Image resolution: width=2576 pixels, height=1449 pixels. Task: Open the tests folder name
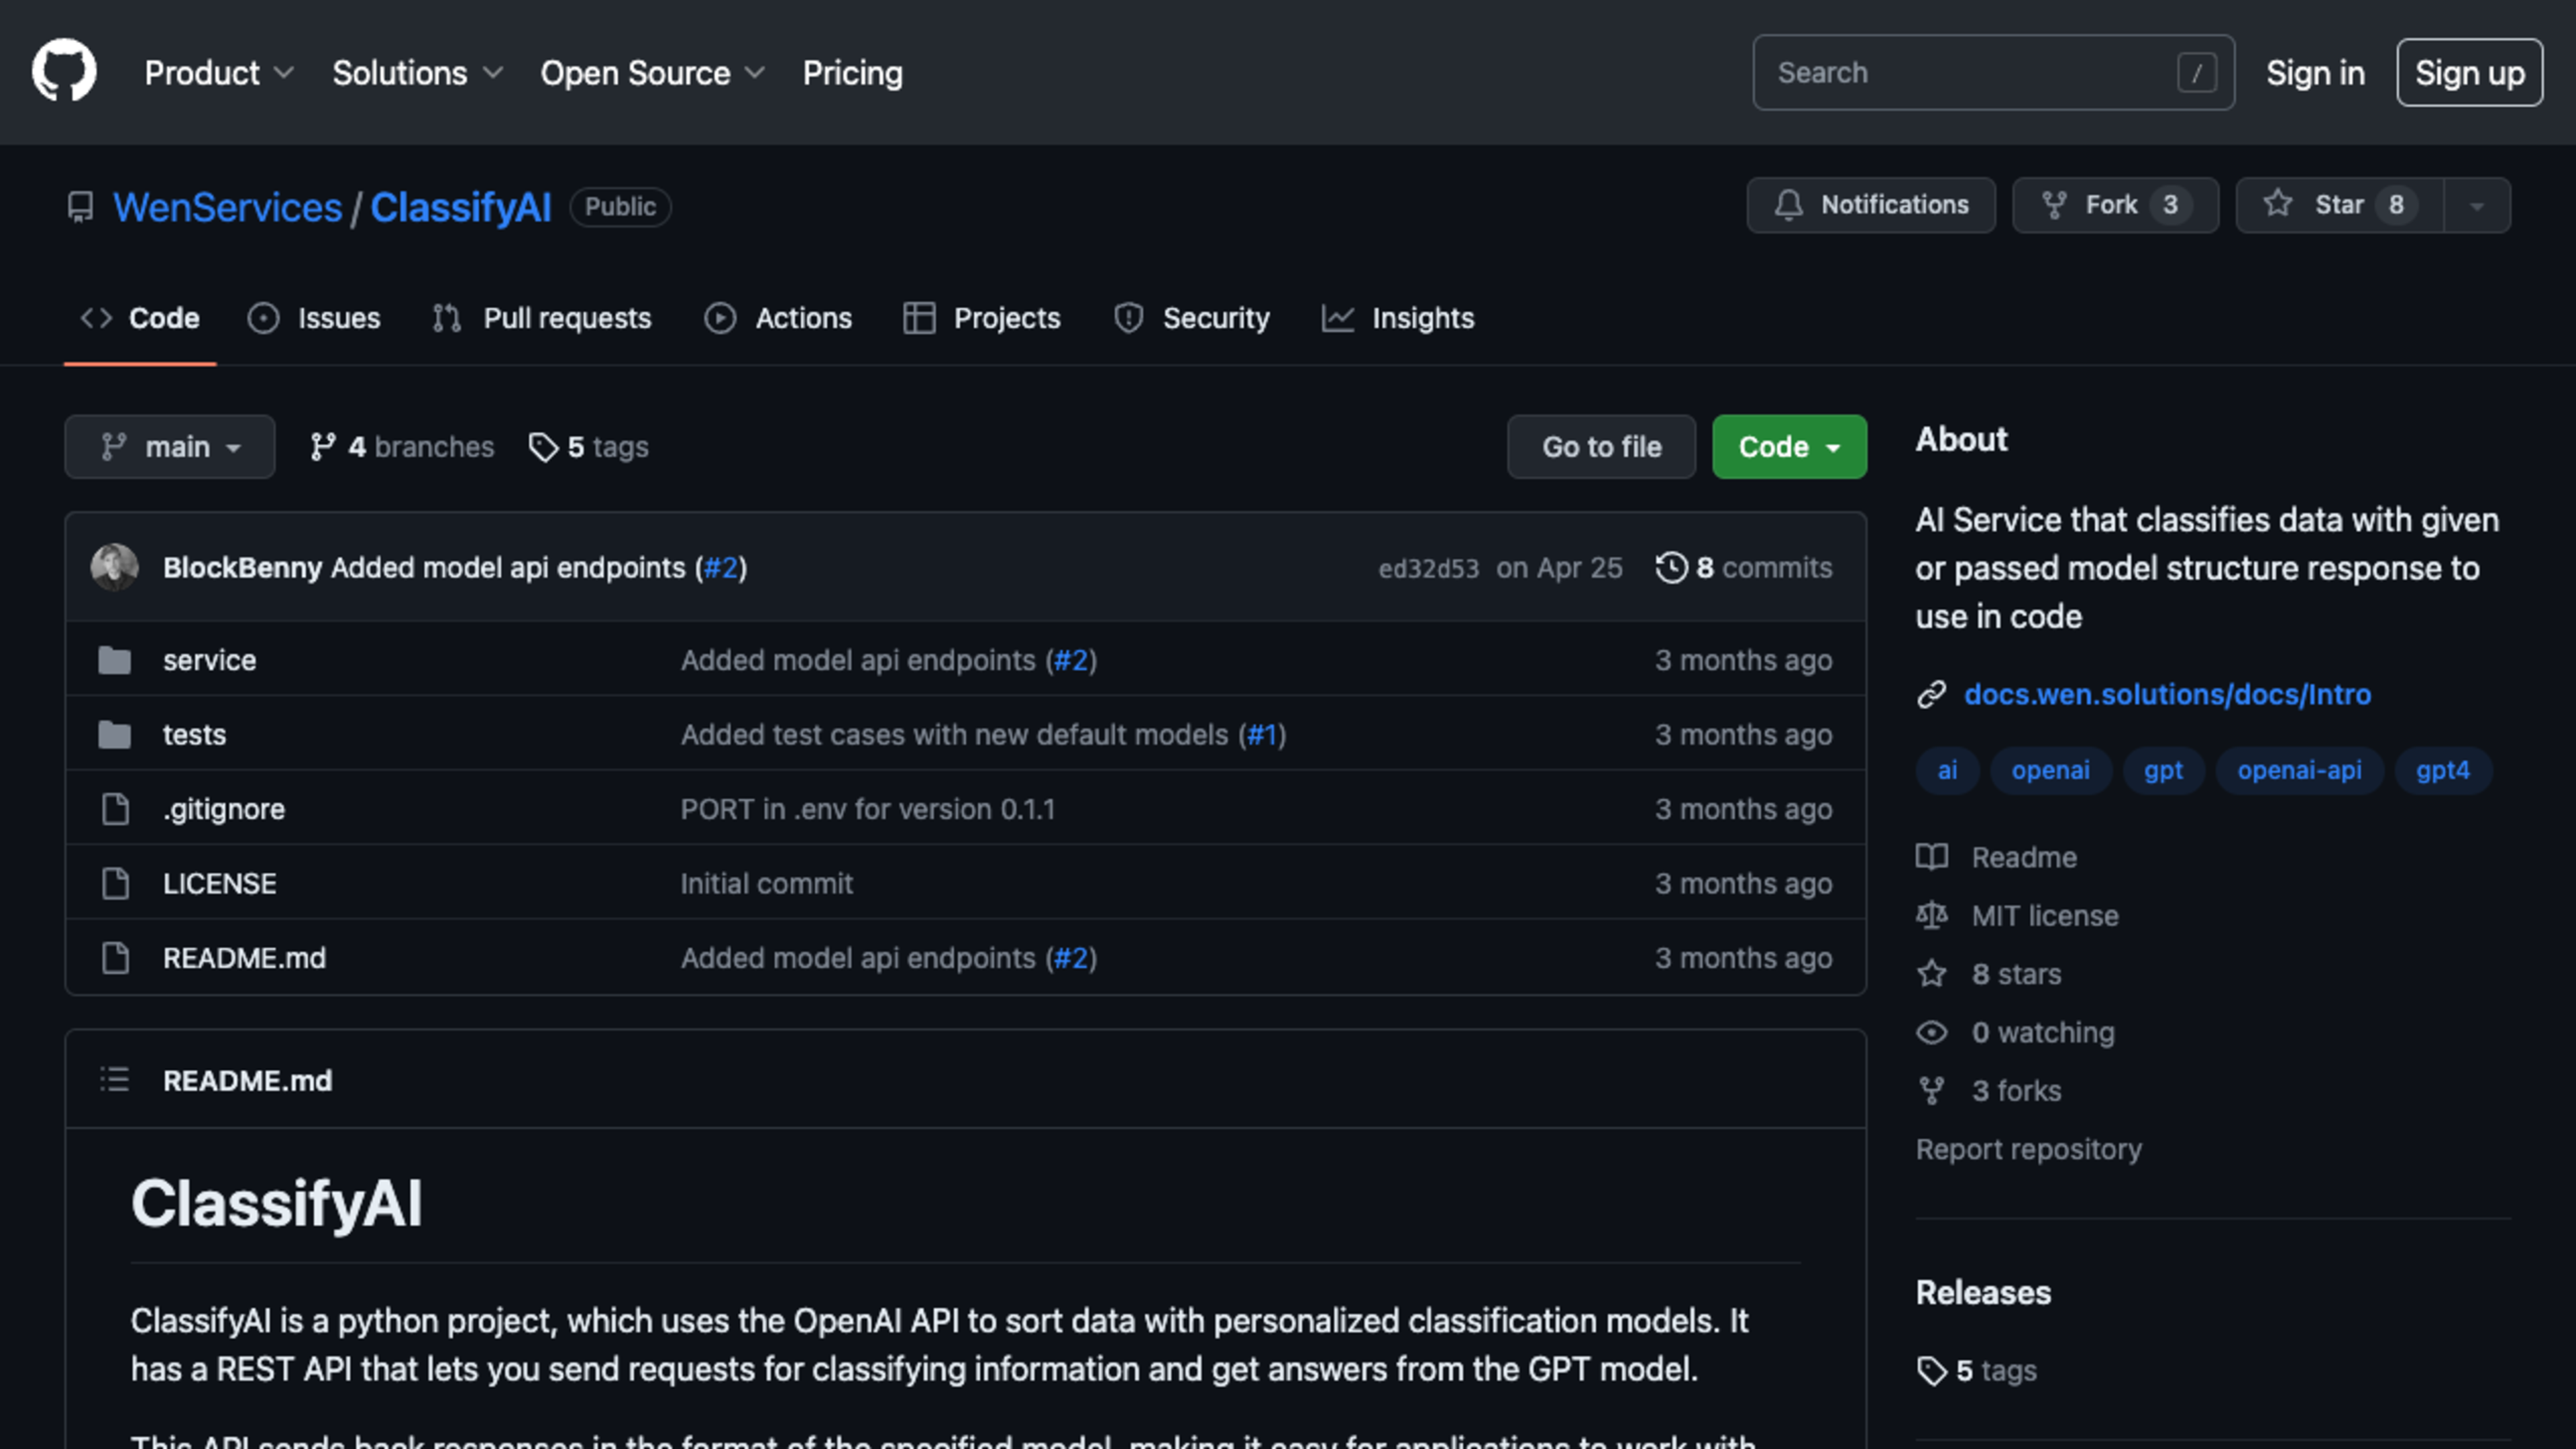[x=194, y=735]
